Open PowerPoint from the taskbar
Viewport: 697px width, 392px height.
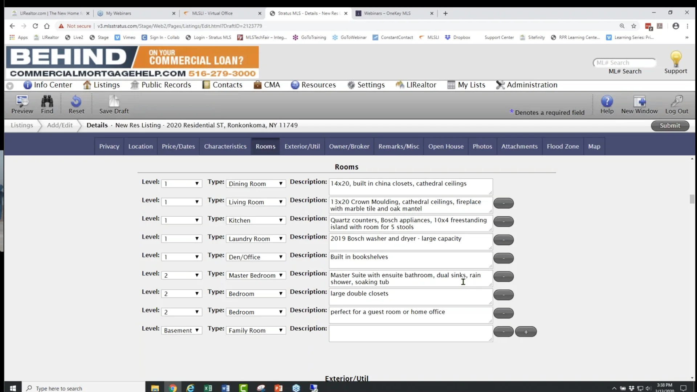278,388
